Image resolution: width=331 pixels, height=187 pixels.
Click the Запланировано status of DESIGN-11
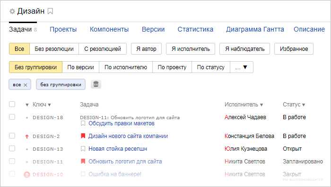click(x=303, y=162)
